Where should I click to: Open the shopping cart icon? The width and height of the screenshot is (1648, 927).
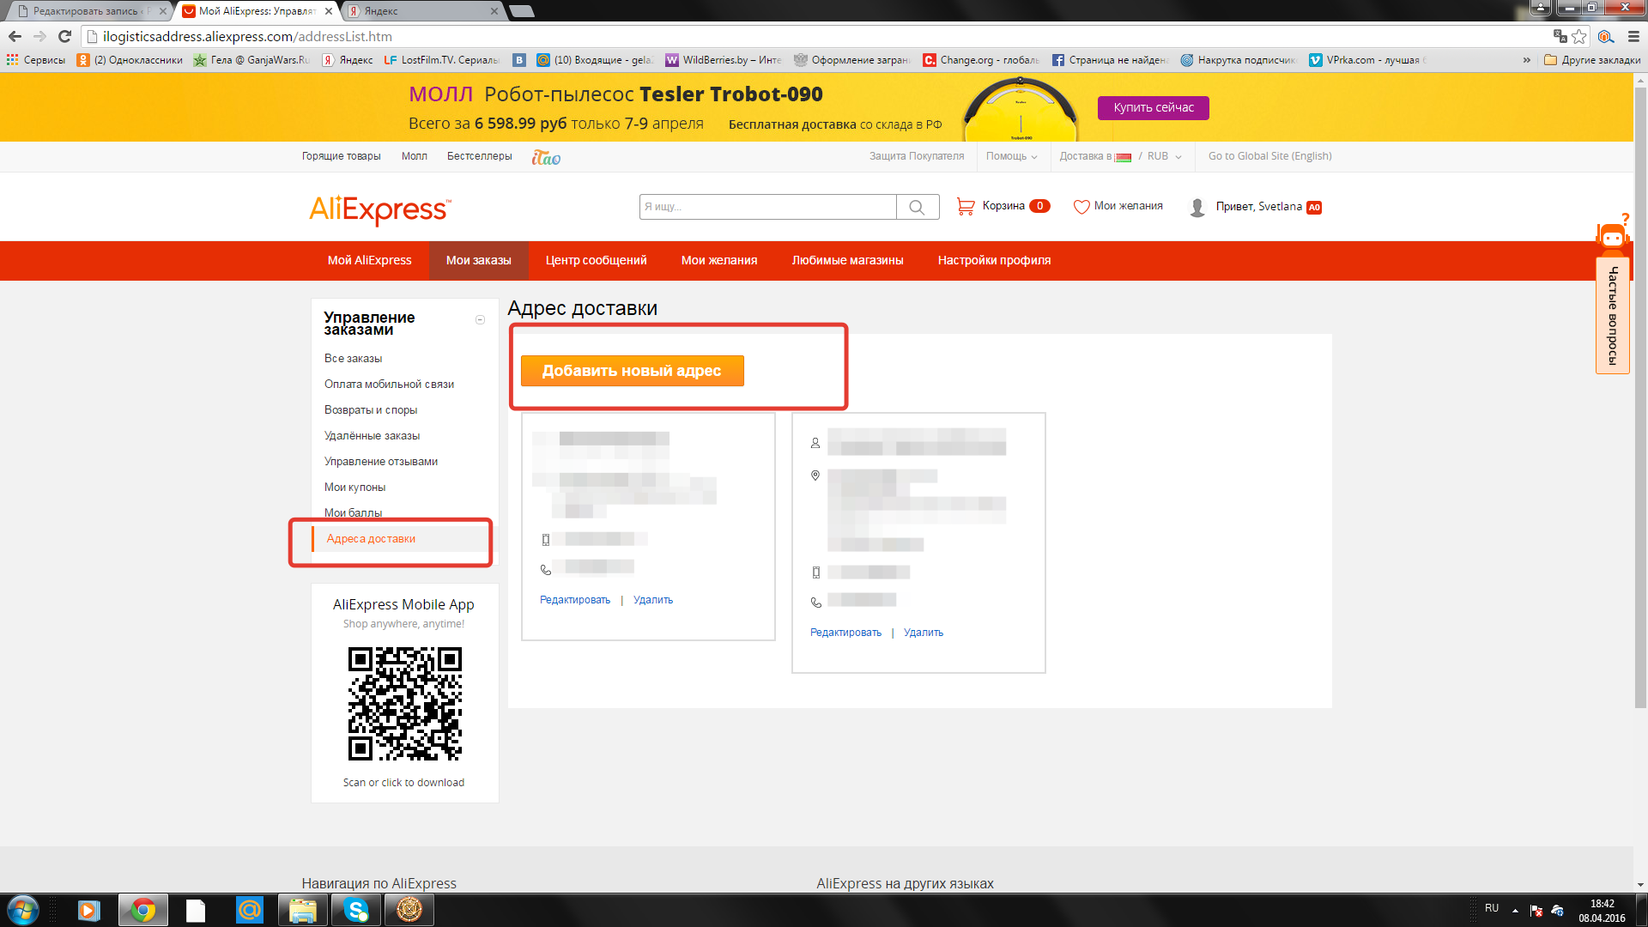(966, 207)
